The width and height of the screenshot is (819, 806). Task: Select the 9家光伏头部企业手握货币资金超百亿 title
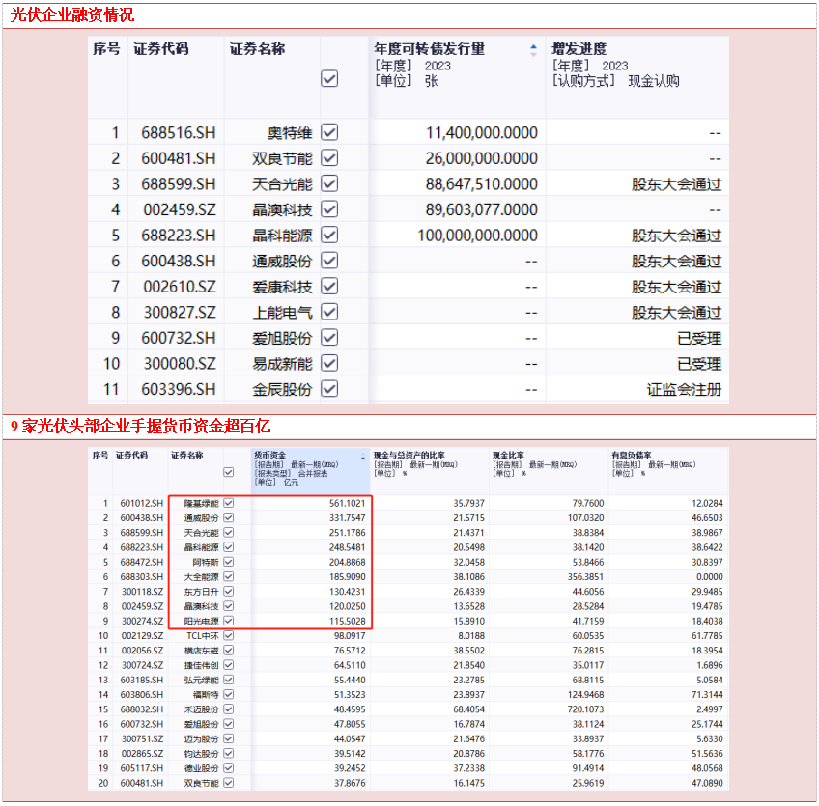140,426
